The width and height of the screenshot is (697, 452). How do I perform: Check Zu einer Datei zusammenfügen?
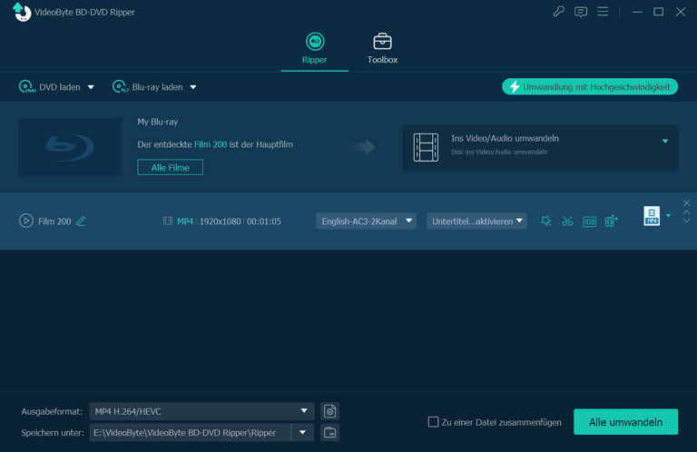[x=433, y=422]
